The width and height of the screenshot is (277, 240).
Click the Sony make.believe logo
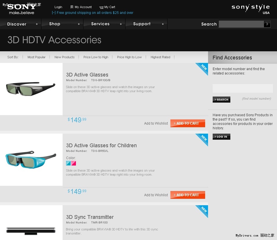21,9
